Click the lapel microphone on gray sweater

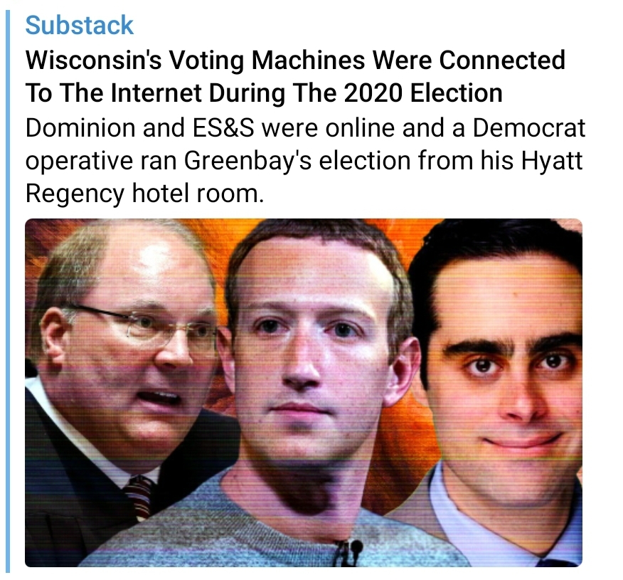(x=350, y=551)
